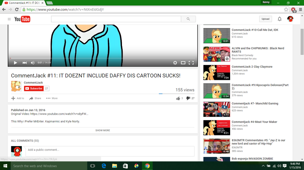Seek on the video progress bar
The height and width of the screenshot is (170, 304).
[102, 58]
